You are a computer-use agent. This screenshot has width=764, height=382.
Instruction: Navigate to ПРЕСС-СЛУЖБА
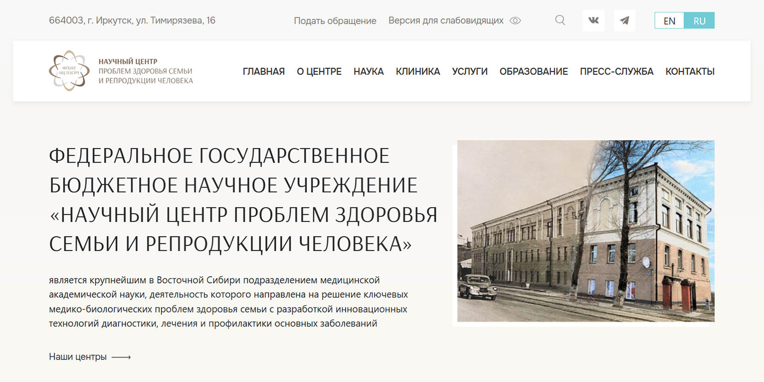(616, 71)
